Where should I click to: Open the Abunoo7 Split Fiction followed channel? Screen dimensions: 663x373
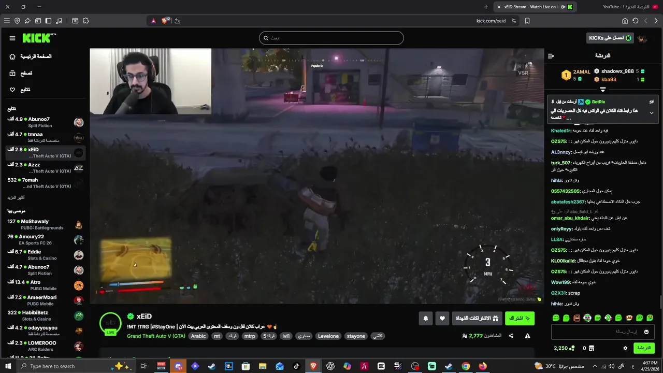(x=45, y=122)
